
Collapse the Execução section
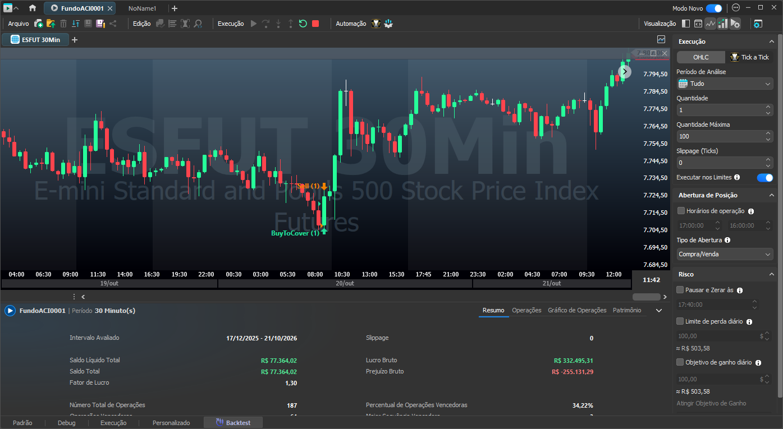pyautogui.click(x=772, y=41)
